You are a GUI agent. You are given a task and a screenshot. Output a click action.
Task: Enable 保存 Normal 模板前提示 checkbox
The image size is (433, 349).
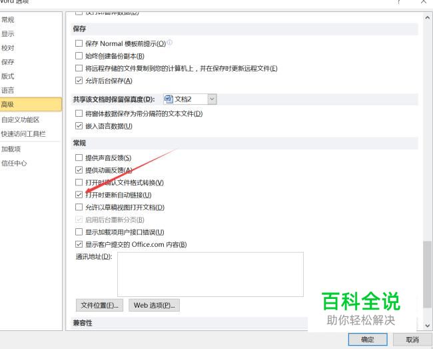click(79, 43)
